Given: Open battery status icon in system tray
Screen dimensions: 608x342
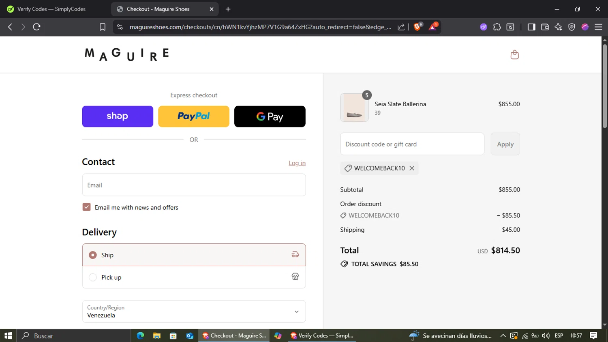Looking at the screenshot, I should coord(535,336).
